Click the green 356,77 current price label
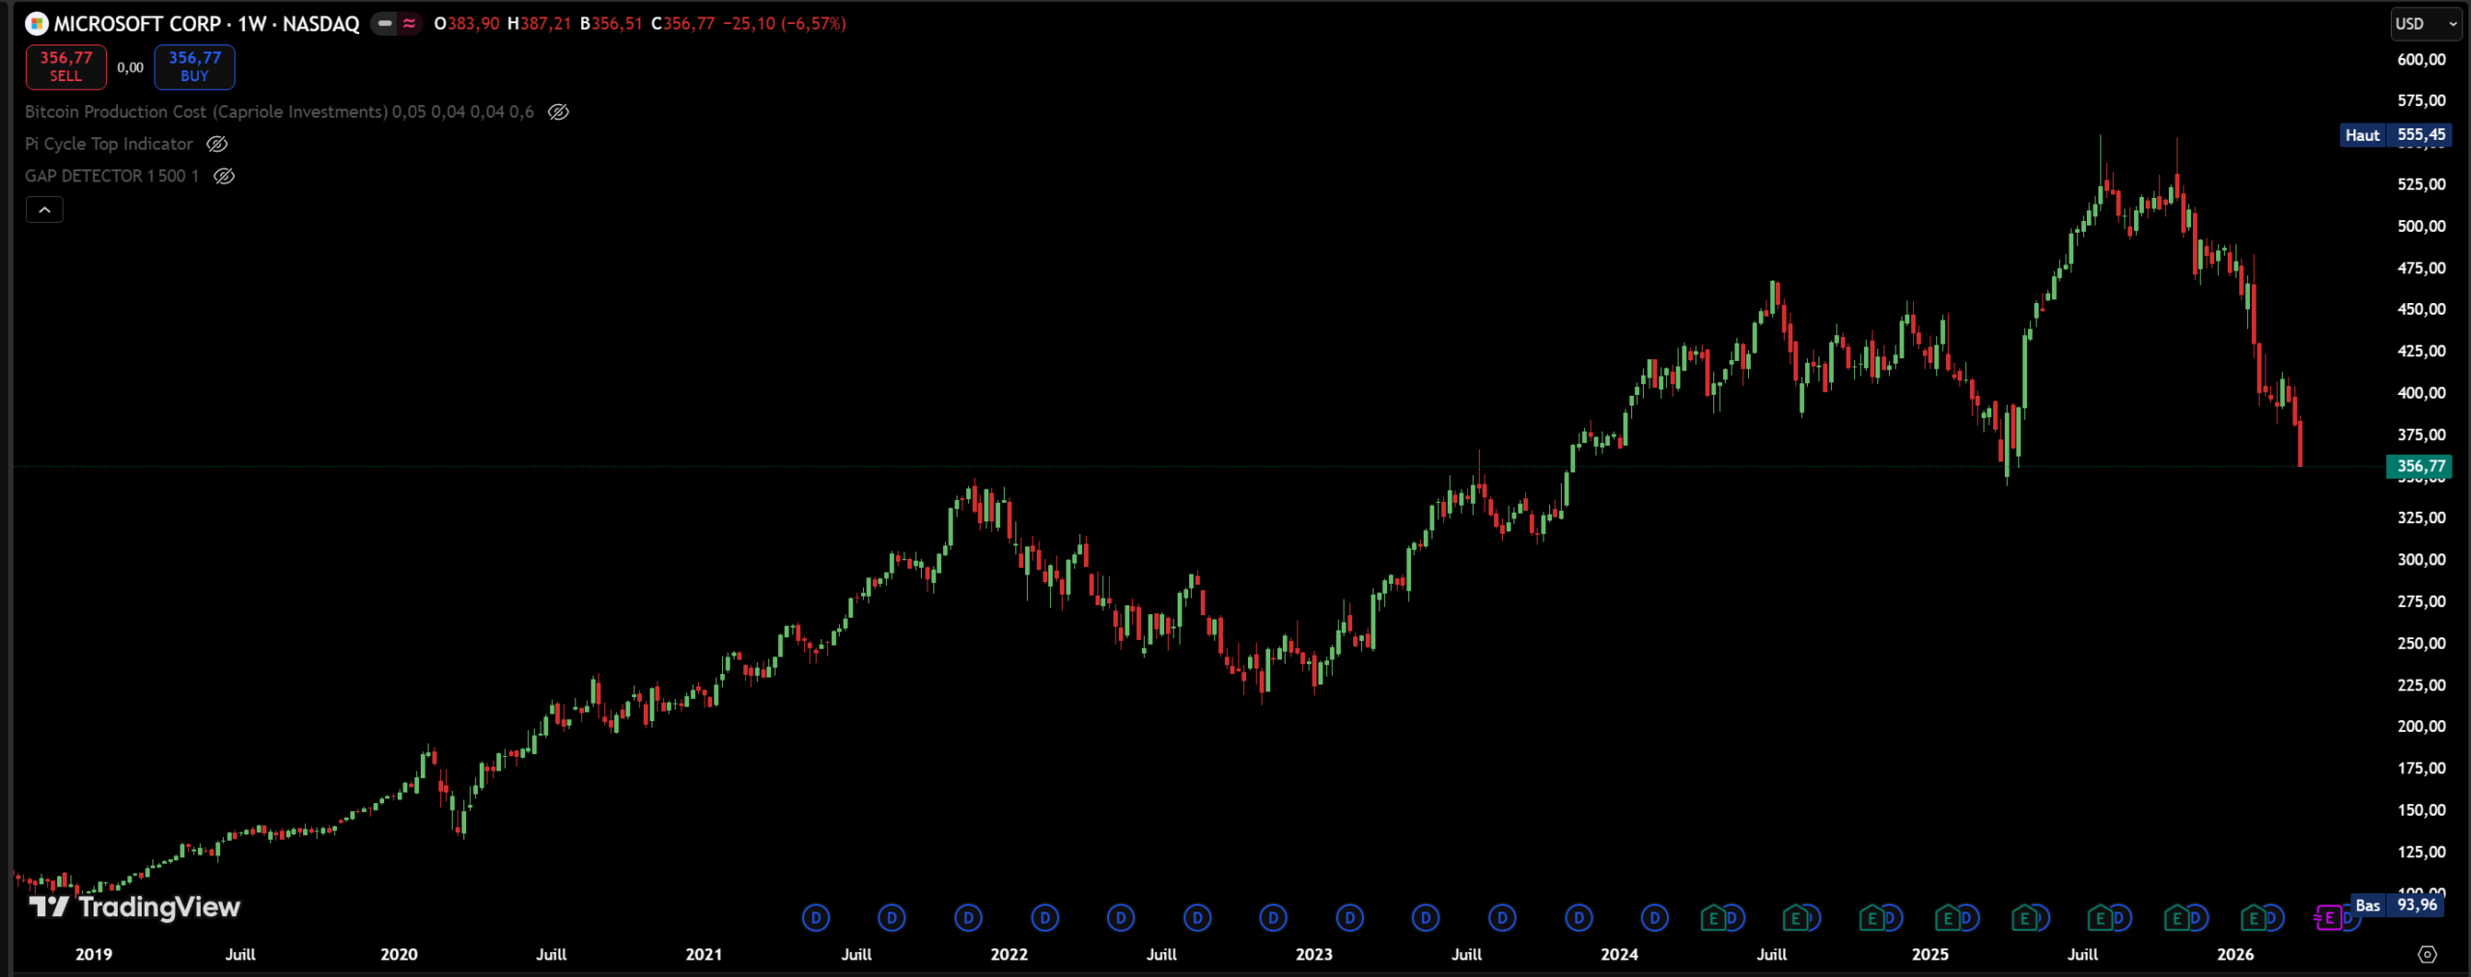The width and height of the screenshot is (2471, 977). click(x=2420, y=466)
